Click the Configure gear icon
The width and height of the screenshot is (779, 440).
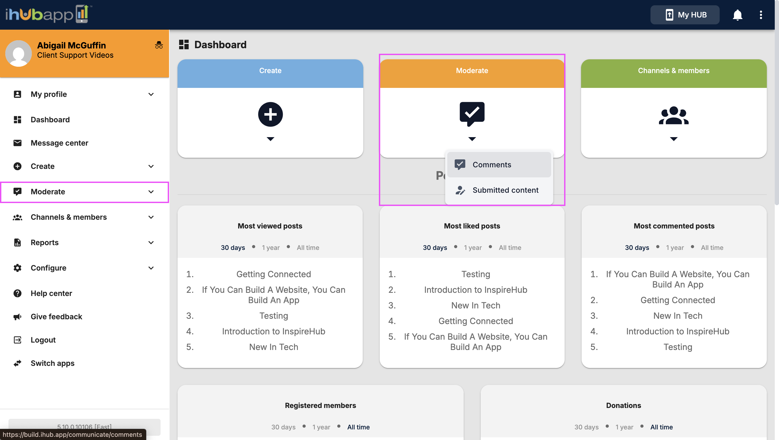point(17,267)
